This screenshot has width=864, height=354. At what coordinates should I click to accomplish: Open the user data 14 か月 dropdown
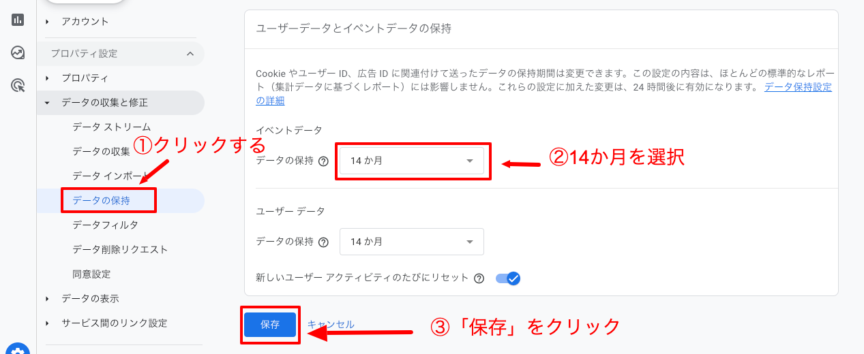[x=411, y=242]
